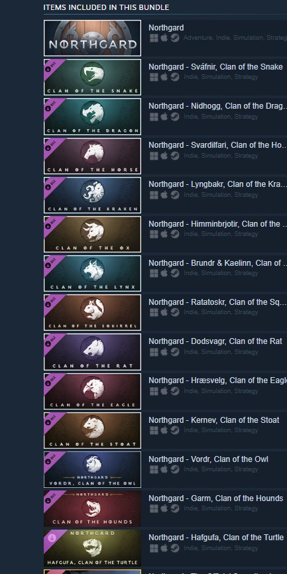This screenshot has width=287, height=574.
Task: Open Clan of the Ox thumbnail
Action: pyautogui.click(x=92, y=234)
